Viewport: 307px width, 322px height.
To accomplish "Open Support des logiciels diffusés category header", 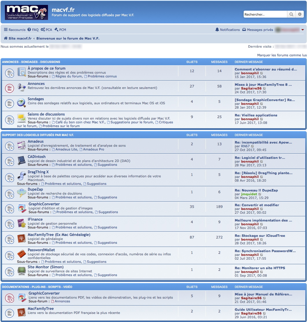I will [x=38, y=135].
